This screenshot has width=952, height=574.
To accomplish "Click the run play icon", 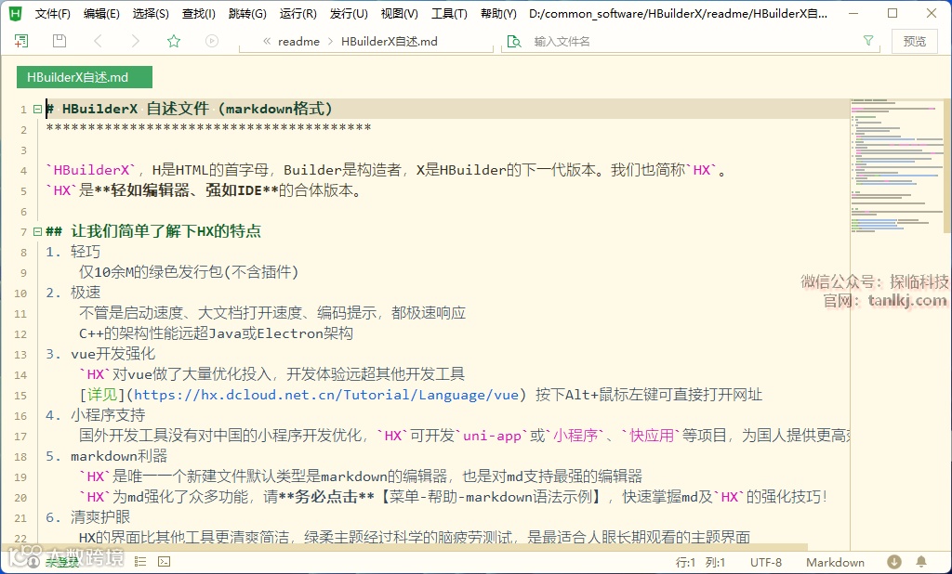I will (212, 41).
